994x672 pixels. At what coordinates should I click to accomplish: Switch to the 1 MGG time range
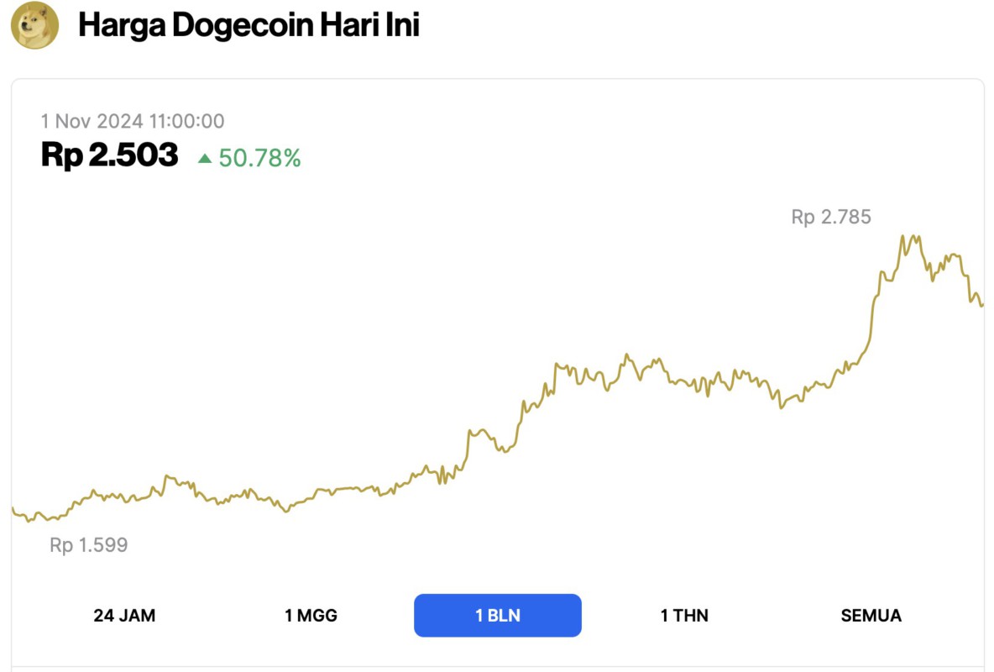coord(311,615)
